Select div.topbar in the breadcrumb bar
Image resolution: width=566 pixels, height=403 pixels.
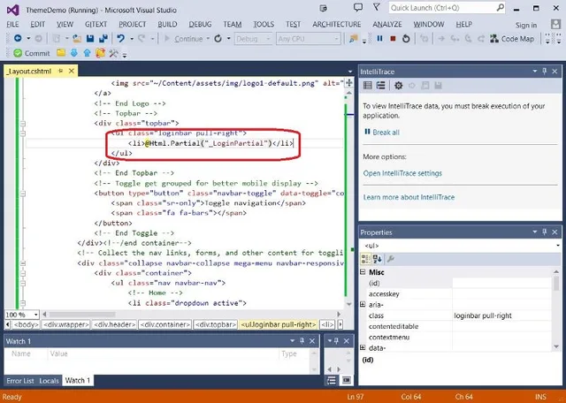coord(216,324)
